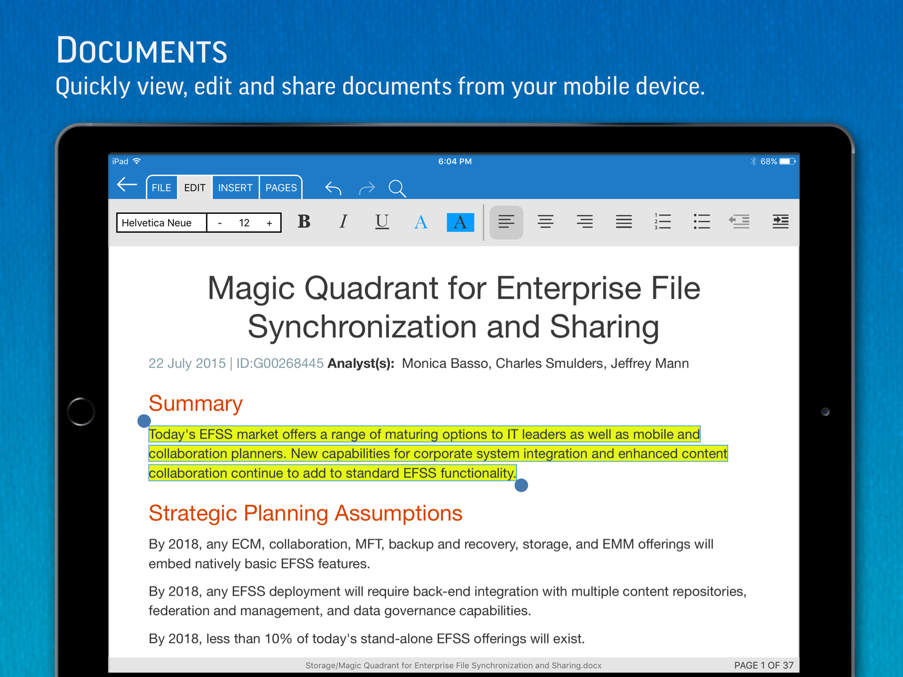Screen dimensions: 903x677
Task: Center align the text
Action: (x=545, y=222)
